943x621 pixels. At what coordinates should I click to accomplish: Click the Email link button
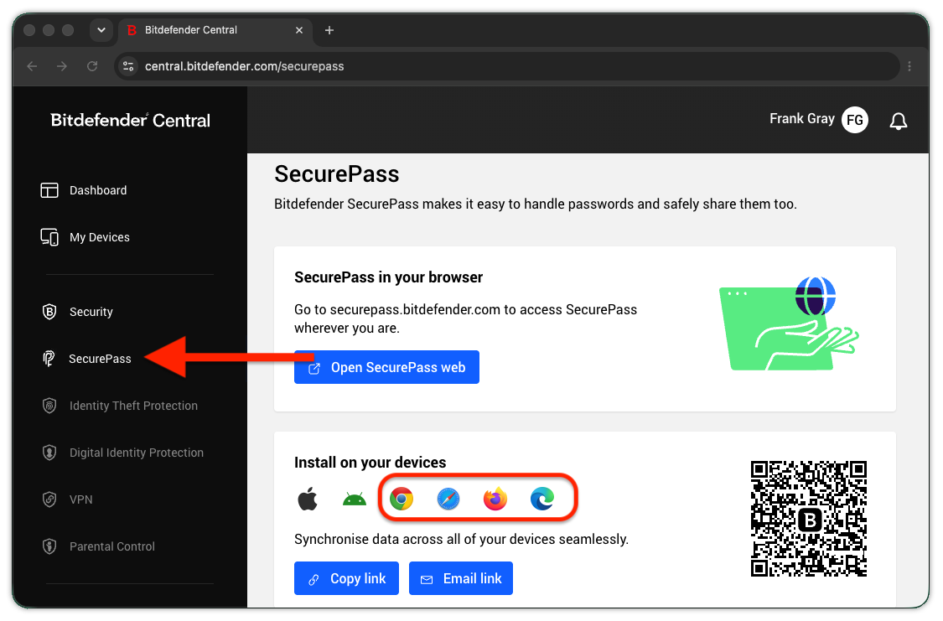[461, 578]
